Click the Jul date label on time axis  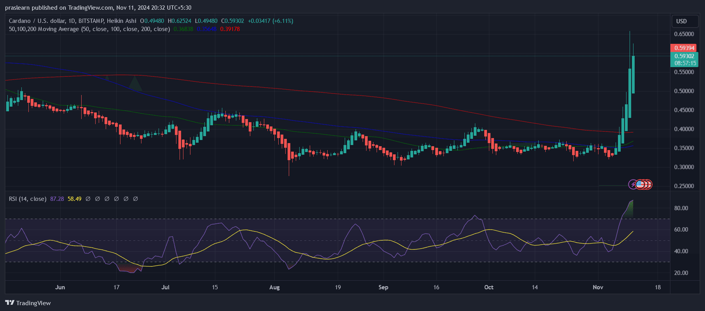click(x=166, y=287)
